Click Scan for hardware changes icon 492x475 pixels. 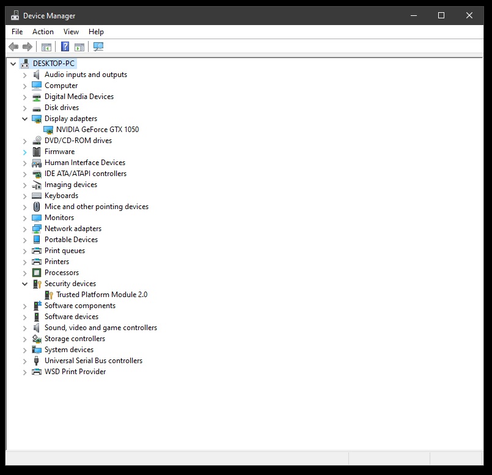pos(98,47)
